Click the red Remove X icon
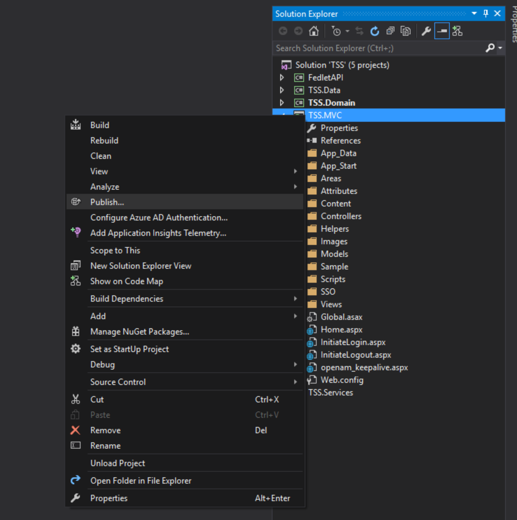The width and height of the screenshot is (517, 520). [x=75, y=430]
